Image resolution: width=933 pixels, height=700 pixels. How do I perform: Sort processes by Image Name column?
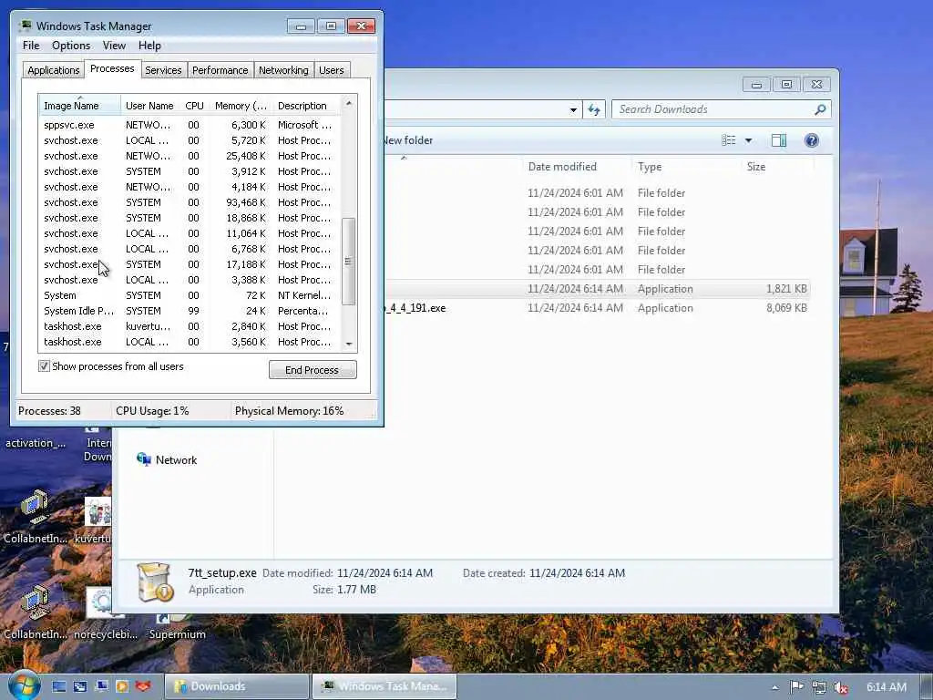coord(80,106)
